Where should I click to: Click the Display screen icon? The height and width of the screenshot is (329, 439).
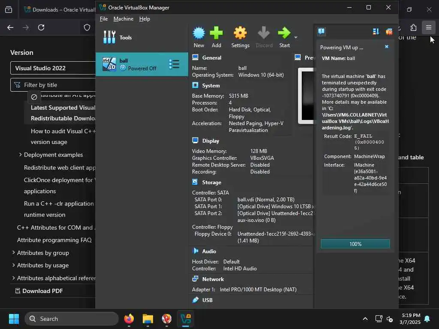195,141
